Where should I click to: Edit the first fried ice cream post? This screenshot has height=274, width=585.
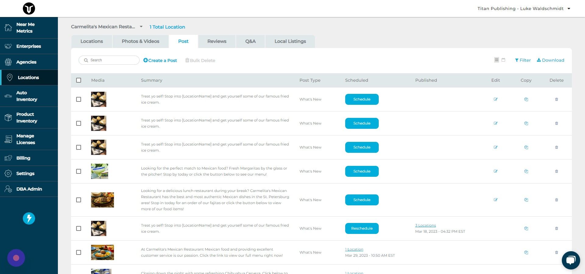click(x=496, y=99)
